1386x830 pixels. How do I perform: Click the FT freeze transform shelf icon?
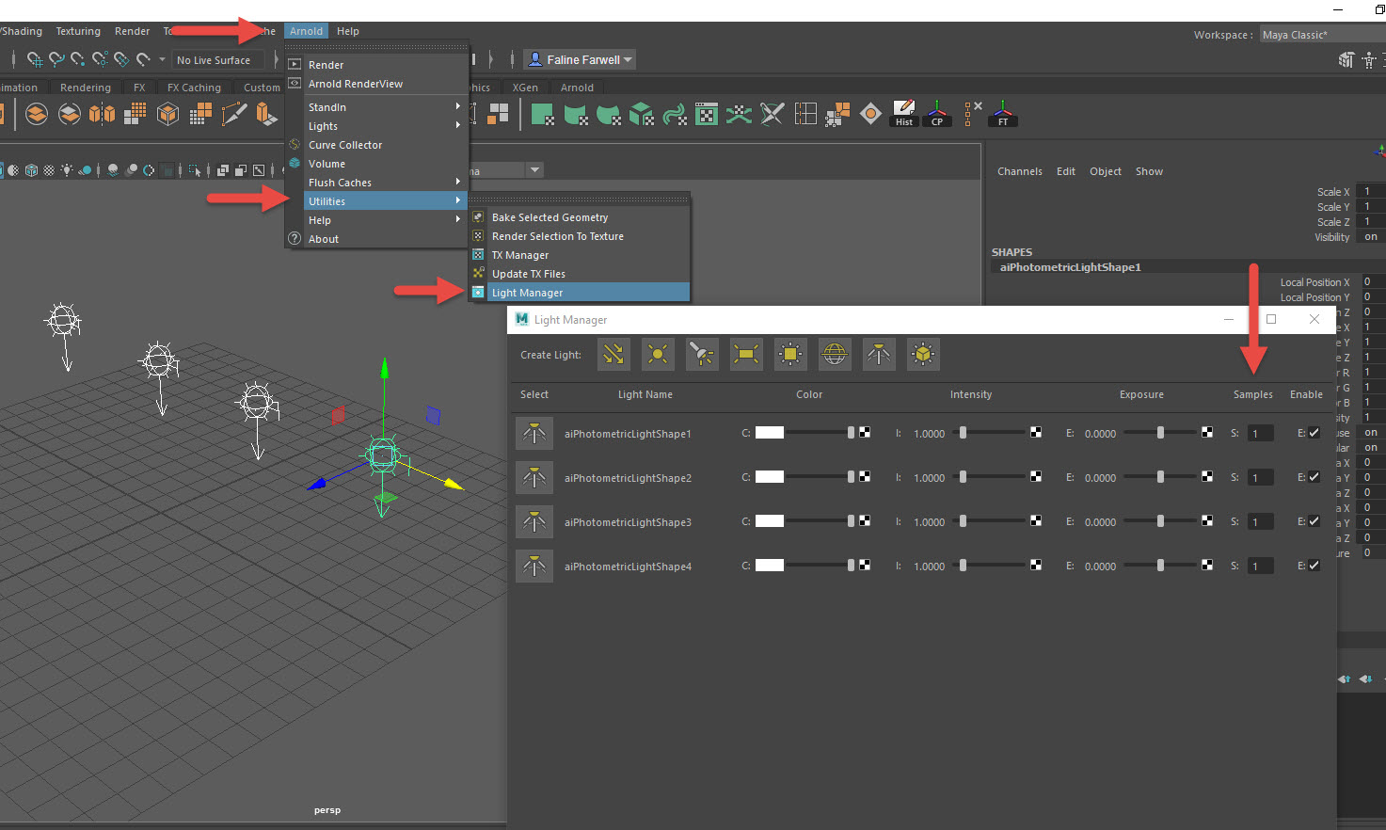pyautogui.click(x=1003, y=114)
